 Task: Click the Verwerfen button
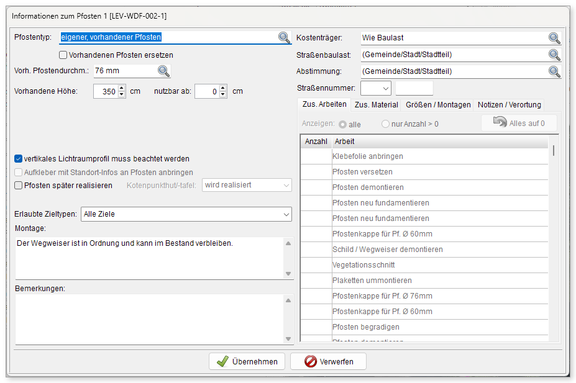pos(329,362)
